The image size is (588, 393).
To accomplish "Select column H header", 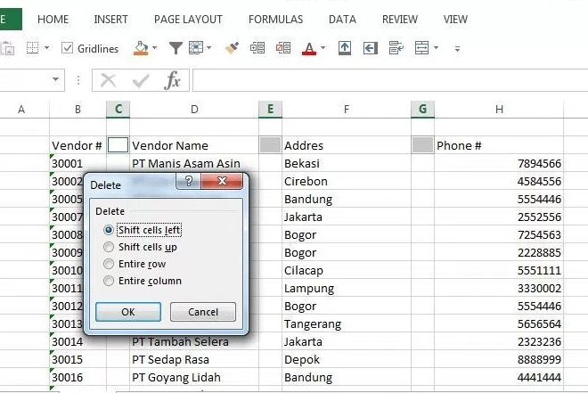I will (499, 110).
